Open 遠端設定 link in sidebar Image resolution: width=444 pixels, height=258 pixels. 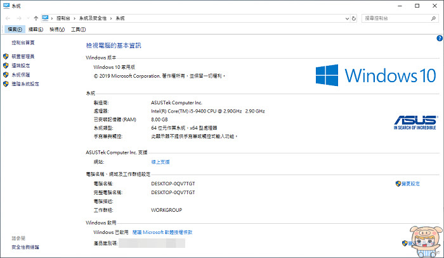[x=21, y=66]
